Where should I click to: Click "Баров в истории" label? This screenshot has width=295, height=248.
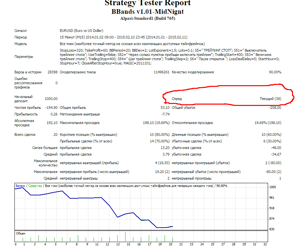28,72
